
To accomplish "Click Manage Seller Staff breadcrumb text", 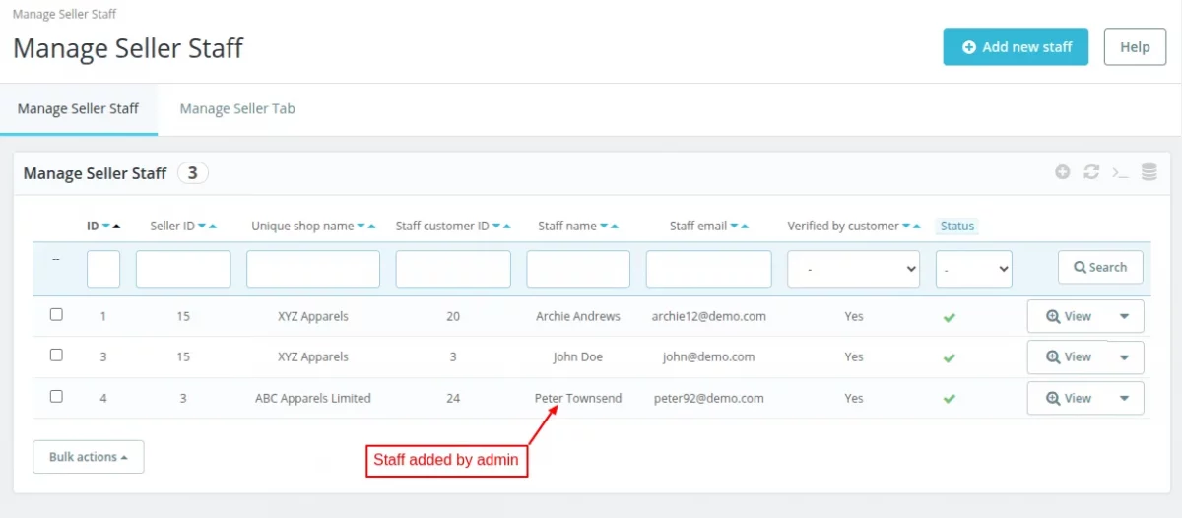I will coord(64,14).
